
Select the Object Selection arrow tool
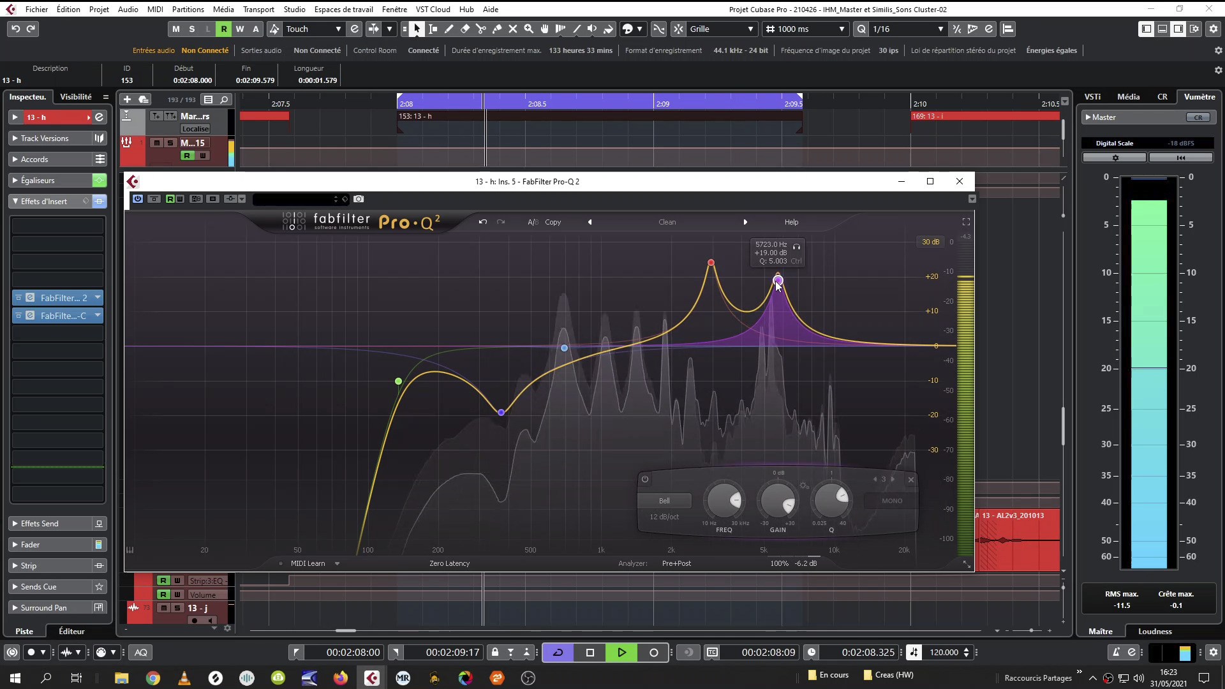coord(417,29)
